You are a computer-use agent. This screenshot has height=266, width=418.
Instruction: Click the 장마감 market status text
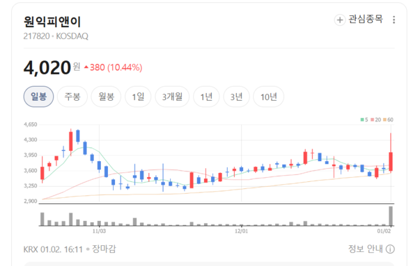click(x=104, y=249)
